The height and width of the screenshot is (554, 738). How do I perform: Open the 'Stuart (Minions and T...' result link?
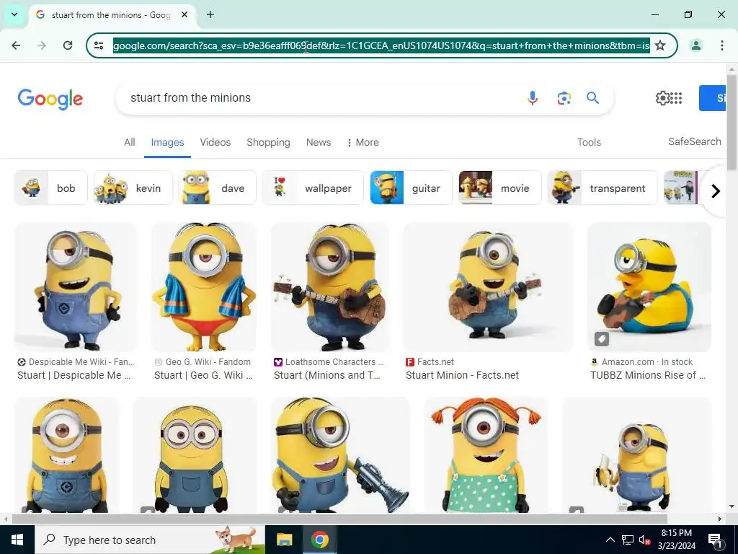[327, 375]
